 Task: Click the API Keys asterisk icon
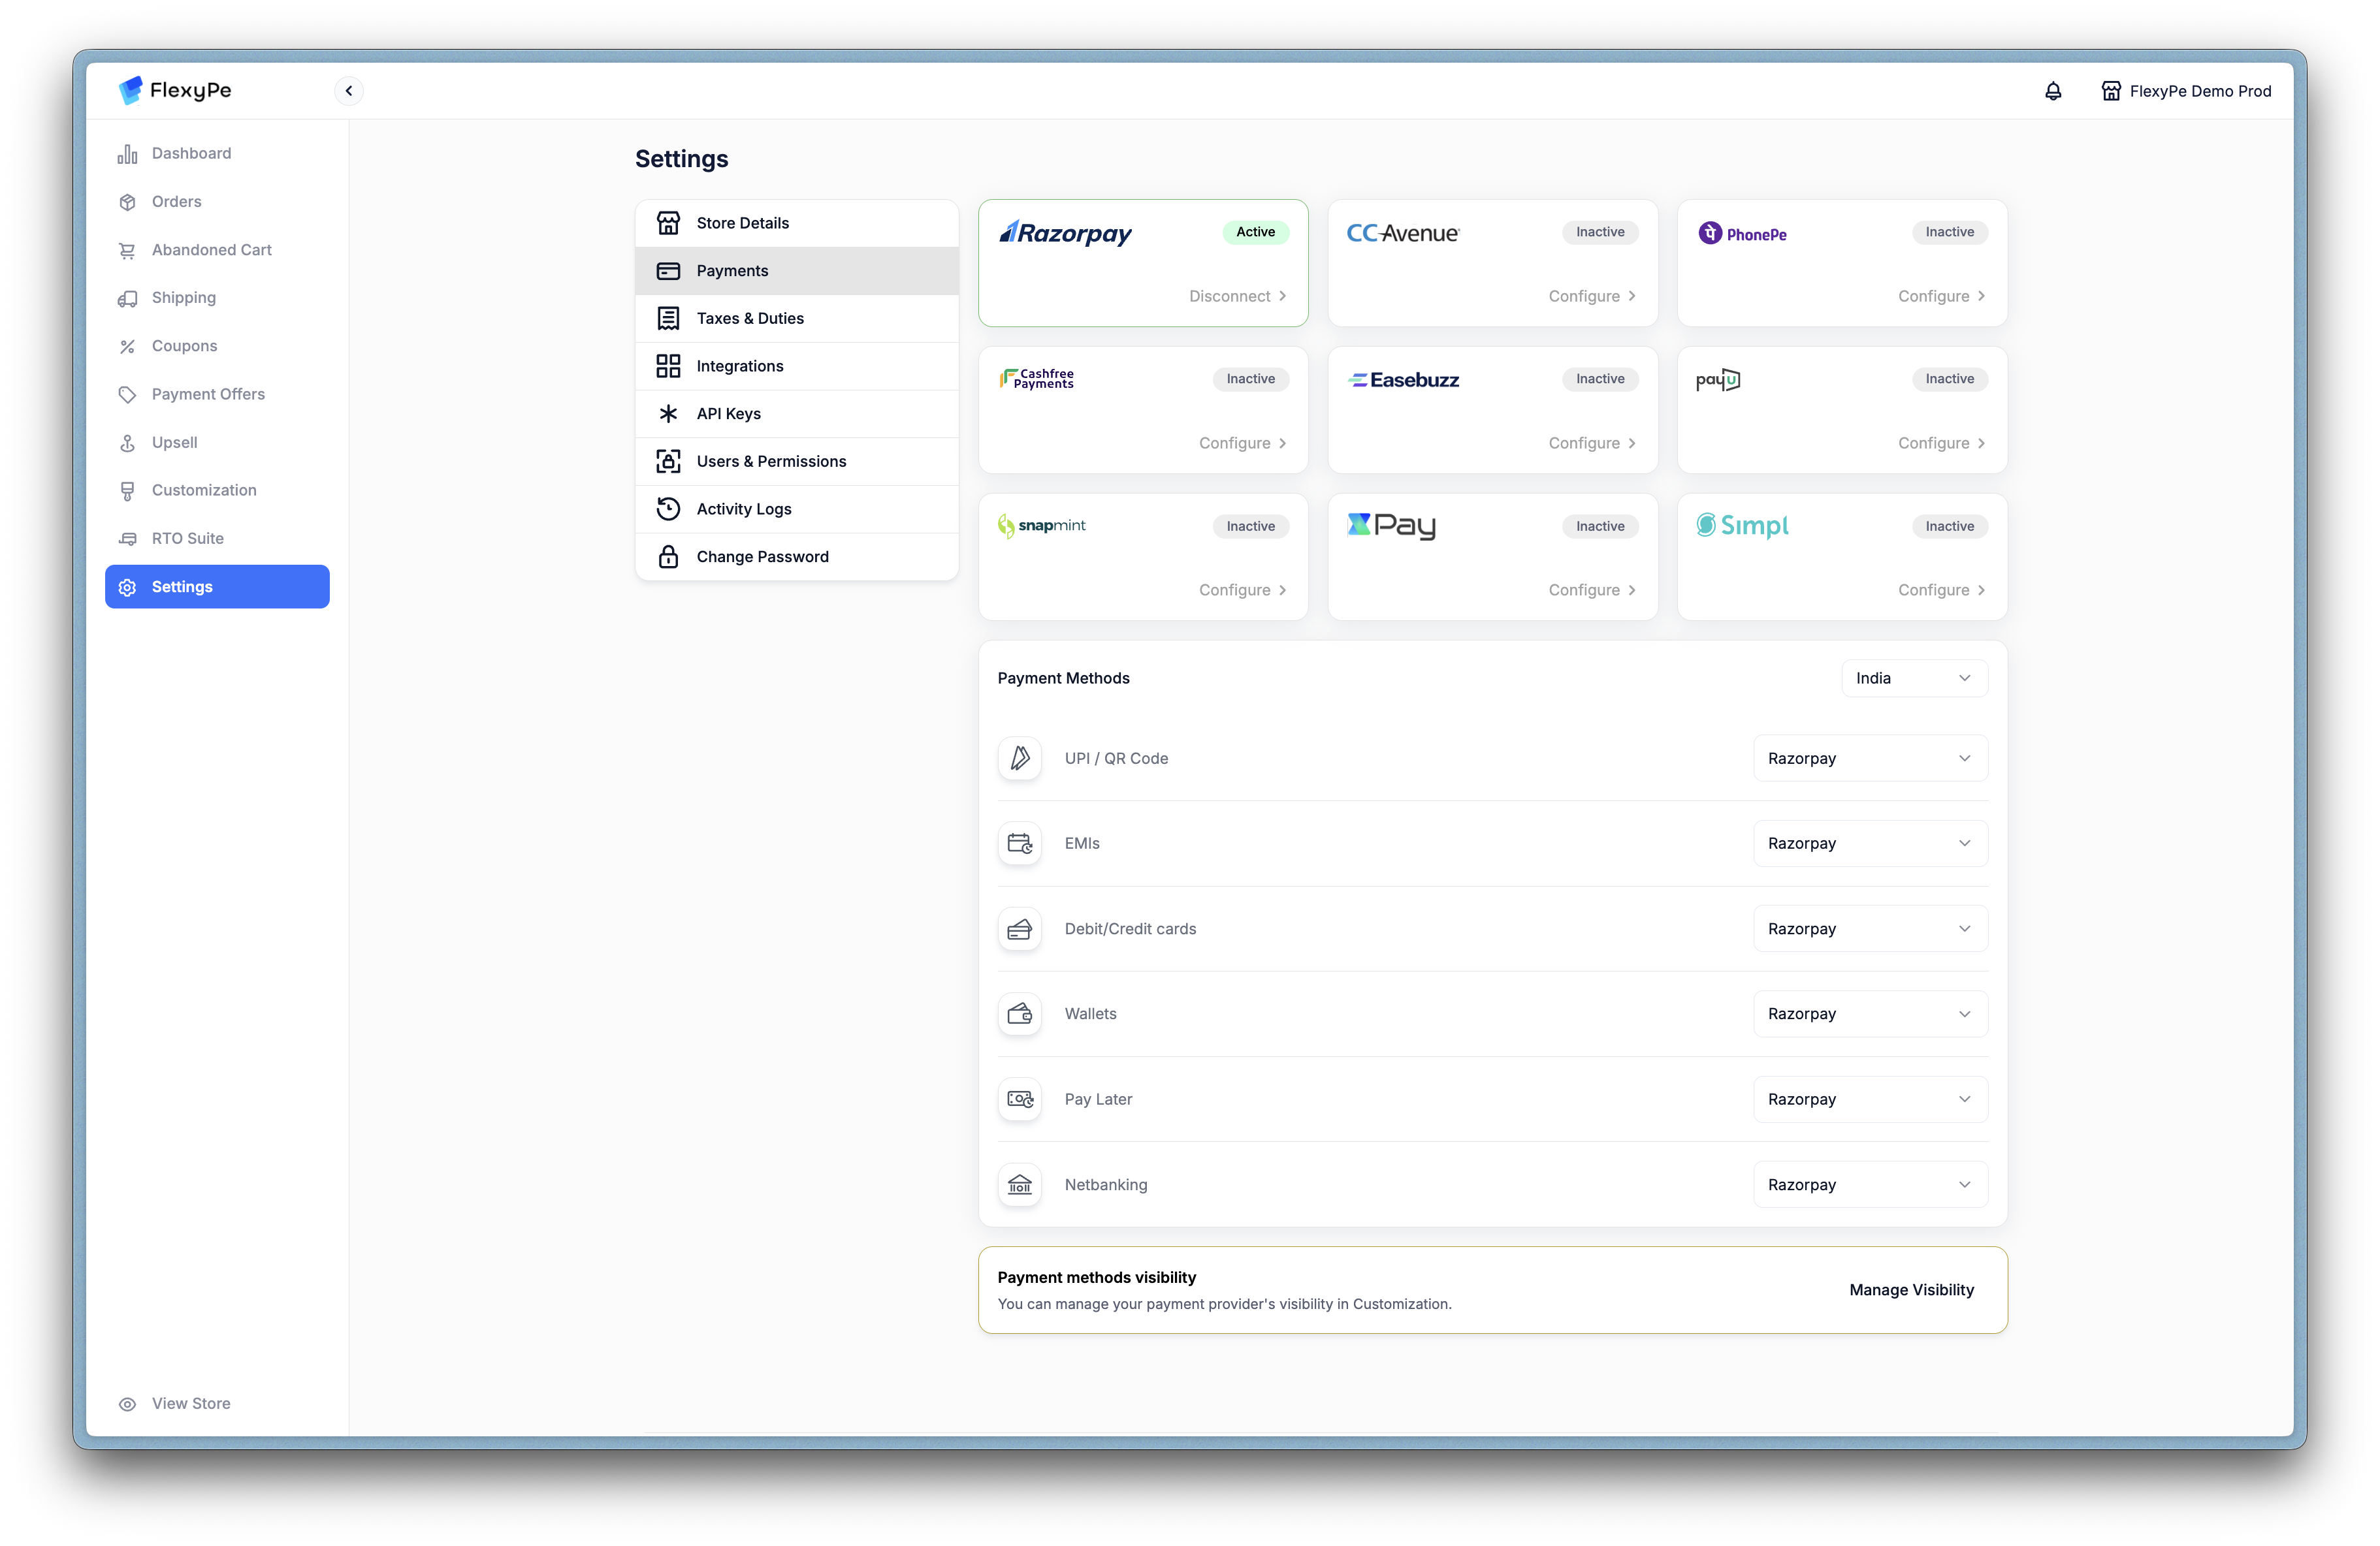(x=668, y=414)
